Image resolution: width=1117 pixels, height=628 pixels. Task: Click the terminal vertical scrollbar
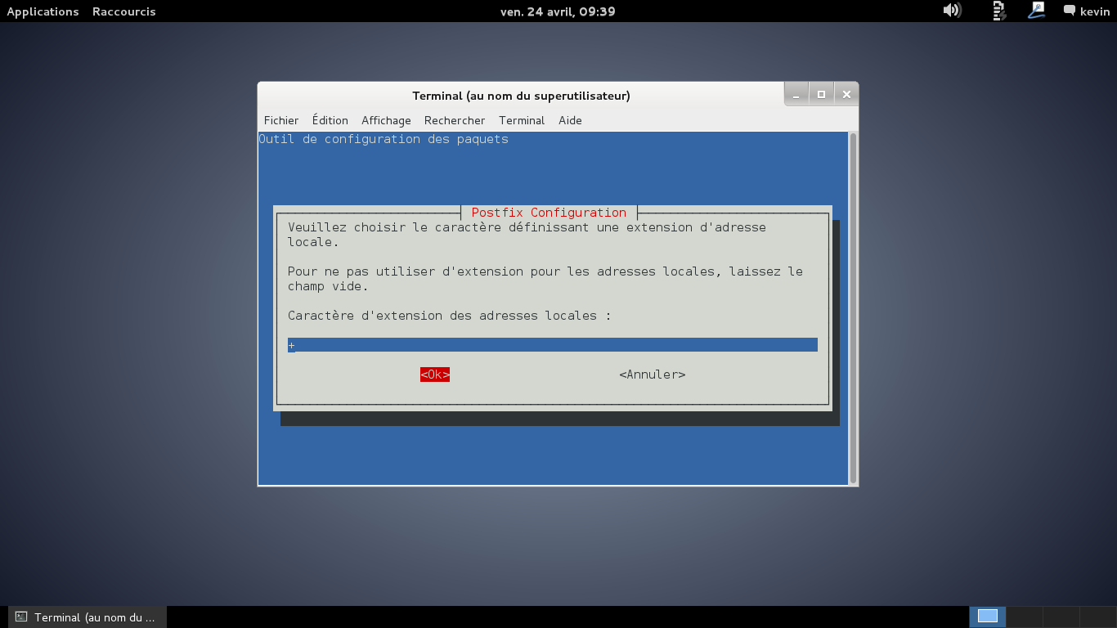(x=853, y=308)
